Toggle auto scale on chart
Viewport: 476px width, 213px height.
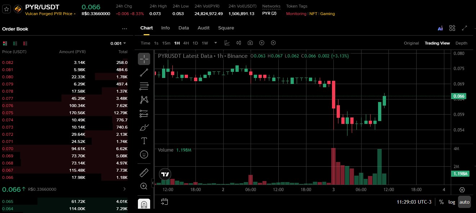coord(464,202)
